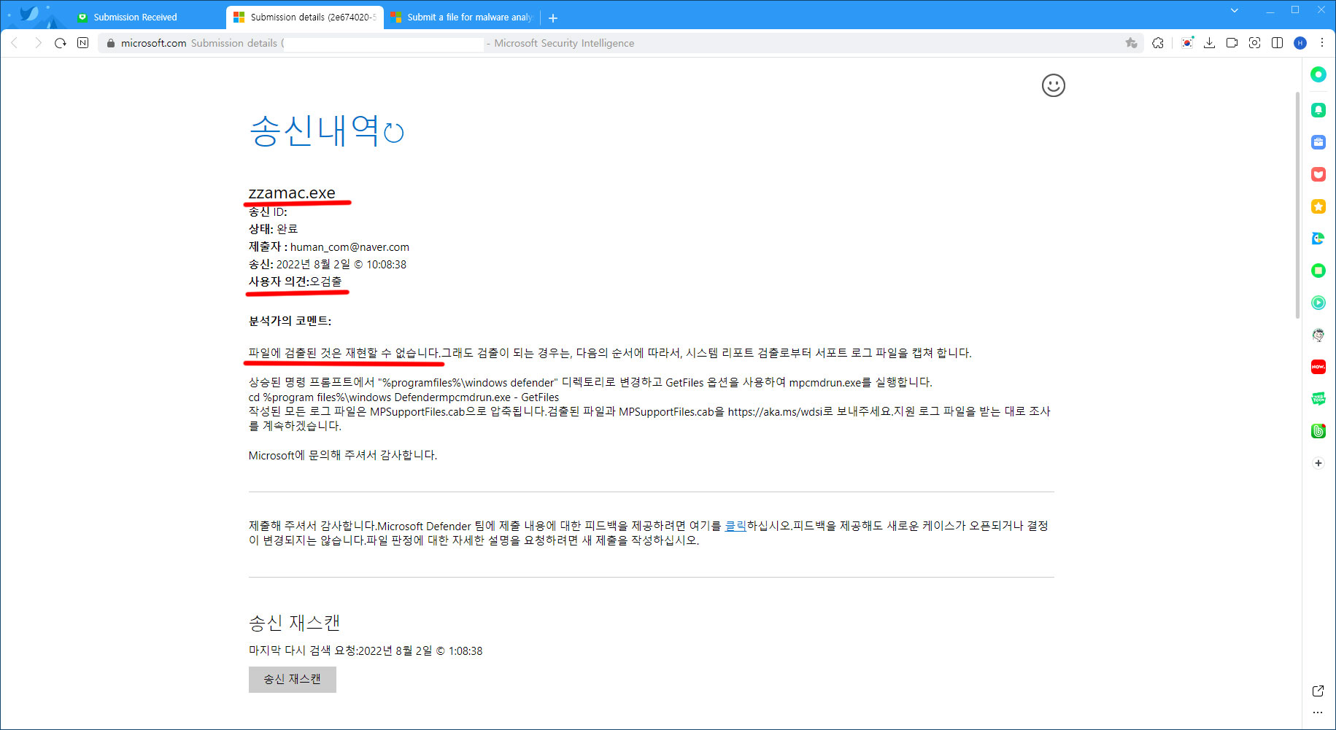
Task: Toggle the split view icon
Action: [1277, 43]
